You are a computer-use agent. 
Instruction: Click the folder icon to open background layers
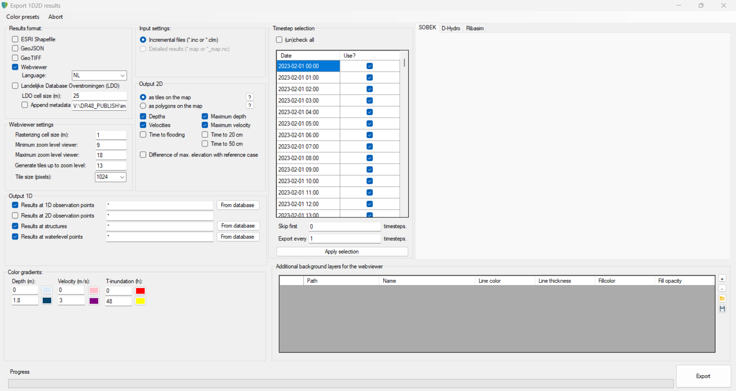722,299
